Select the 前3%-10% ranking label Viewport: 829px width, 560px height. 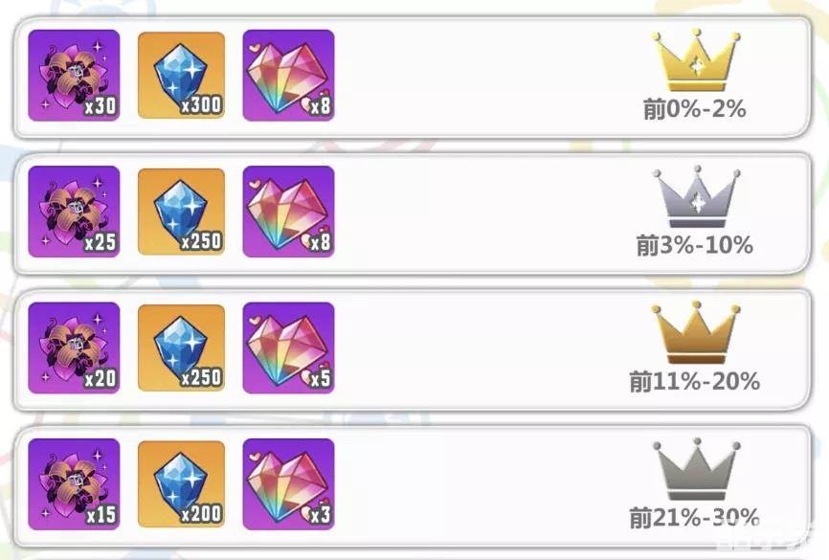click(x=695, y=245)
